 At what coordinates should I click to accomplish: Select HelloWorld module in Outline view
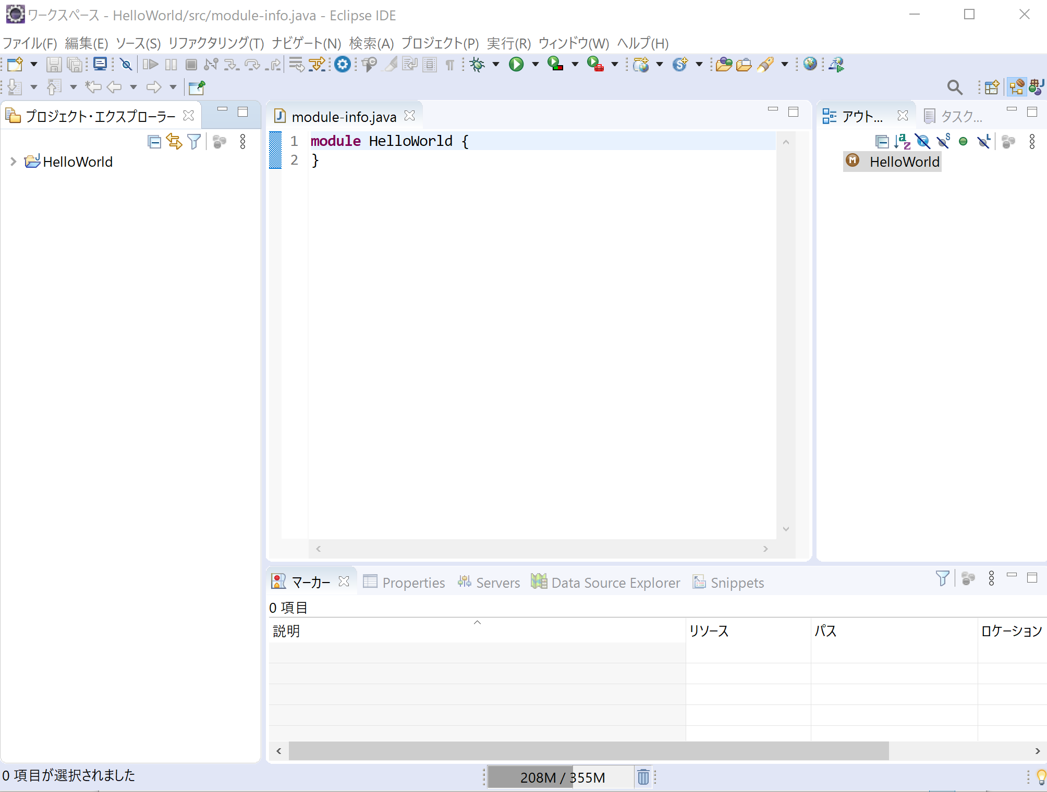(904, 162)
